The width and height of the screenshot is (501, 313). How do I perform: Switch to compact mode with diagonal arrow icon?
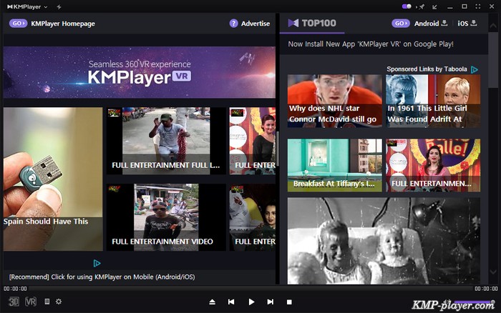[x=434, y=6]
